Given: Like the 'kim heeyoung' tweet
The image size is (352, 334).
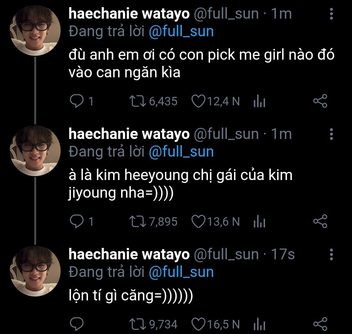Looking at the screenshot, I should coord(198,222).
